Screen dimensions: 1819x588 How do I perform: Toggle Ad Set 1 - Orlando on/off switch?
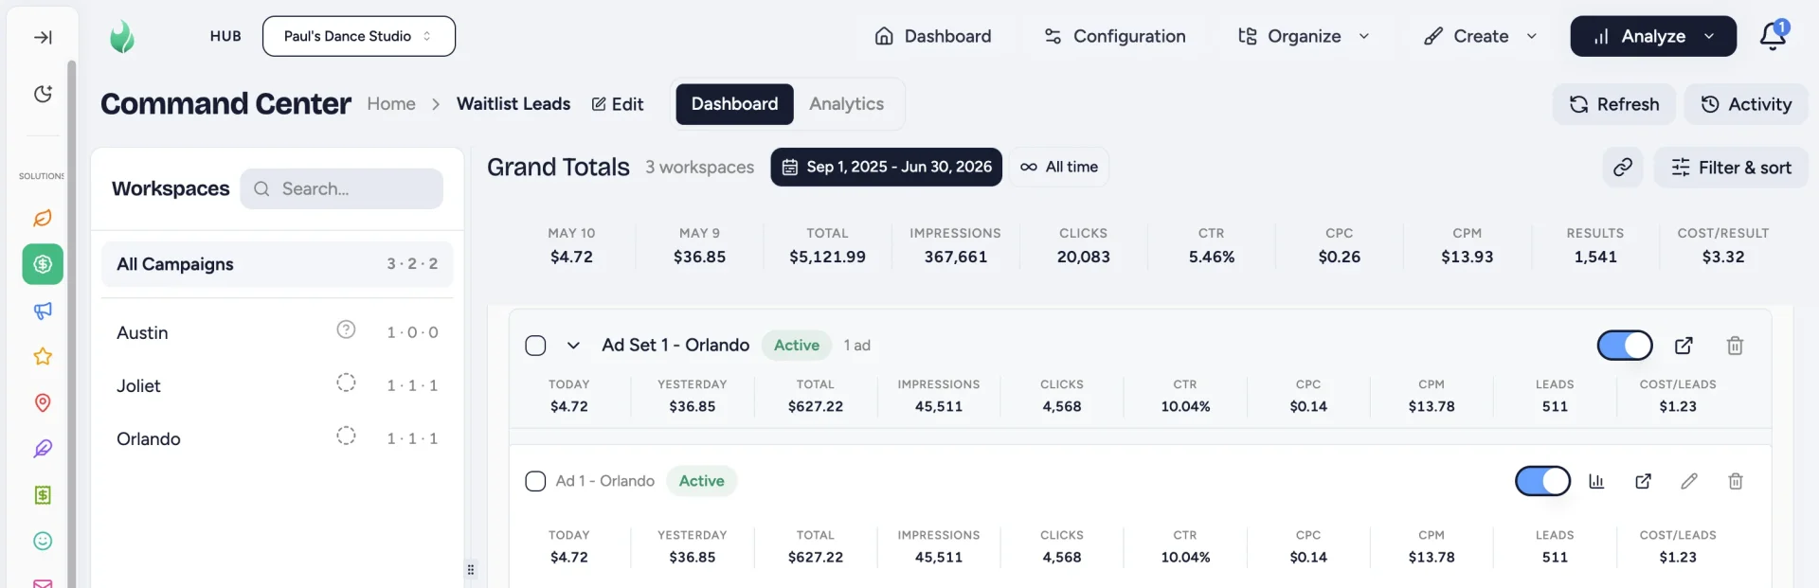click(x=1625, y=346)
